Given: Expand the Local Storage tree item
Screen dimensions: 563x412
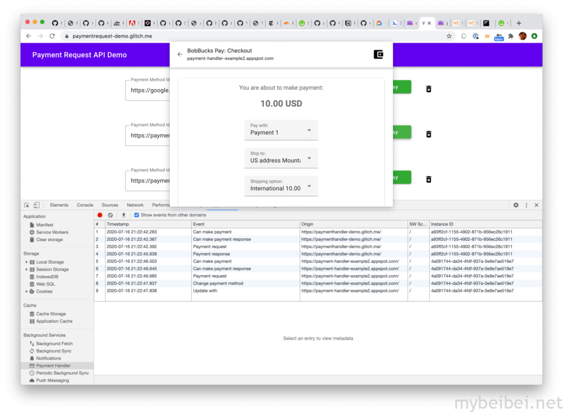Looking at the screenshot, I should coord(26,262).
